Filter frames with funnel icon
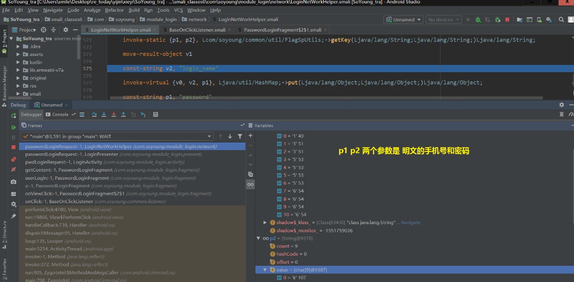The height and width of the screenshot is (282, 574). tap(240, 136)
